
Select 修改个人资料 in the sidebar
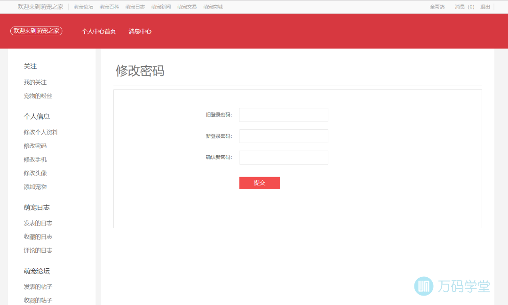41,132
